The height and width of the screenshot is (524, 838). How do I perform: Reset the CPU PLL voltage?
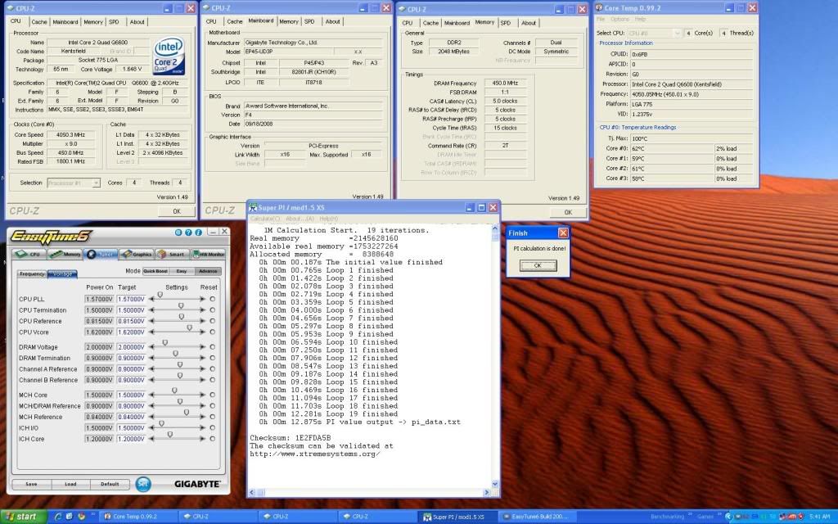click(x=212, y=300)
